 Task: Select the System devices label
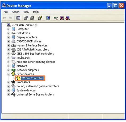(x=26, y=90)
